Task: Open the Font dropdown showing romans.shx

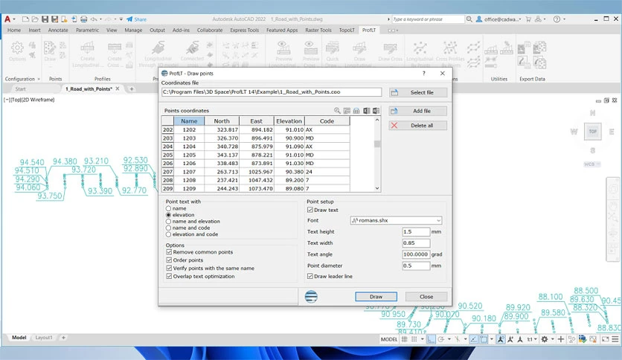Action: pyautogui.click(x=396, y=220)
